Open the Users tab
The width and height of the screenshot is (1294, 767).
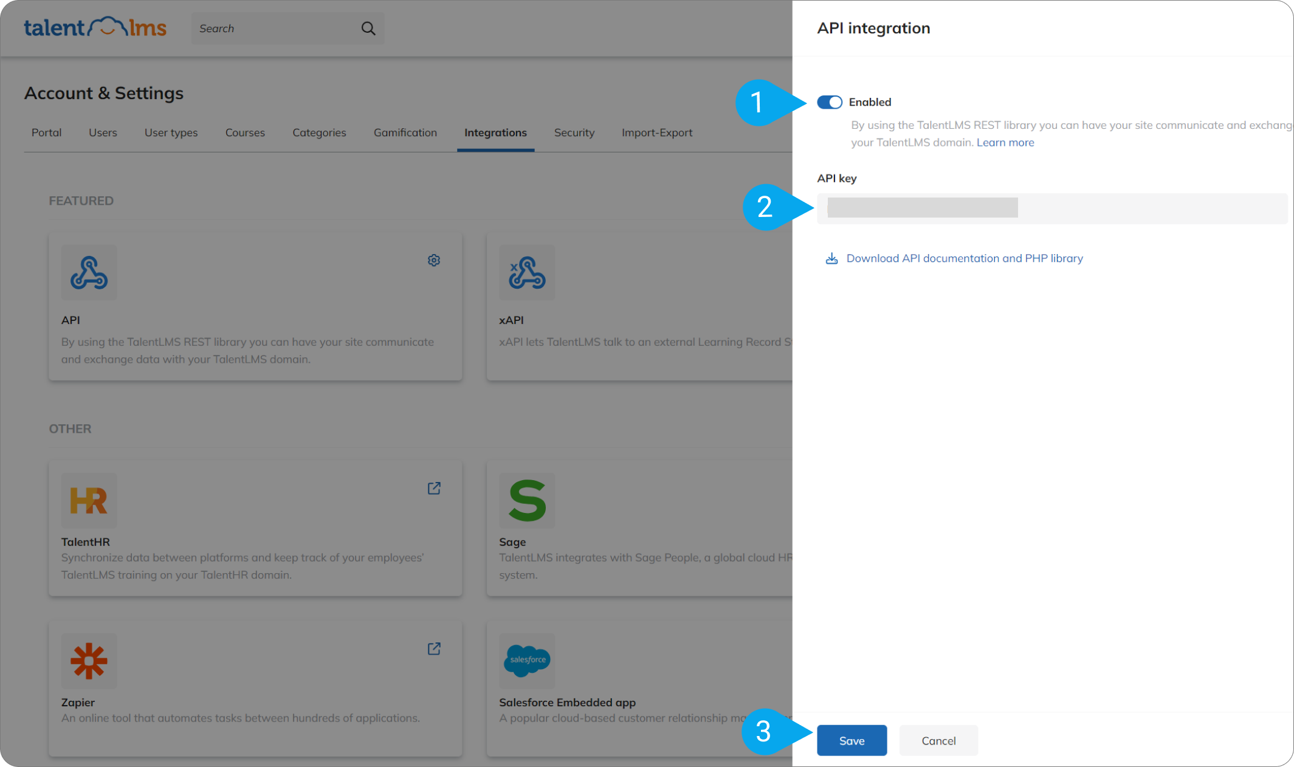[103, 132]
